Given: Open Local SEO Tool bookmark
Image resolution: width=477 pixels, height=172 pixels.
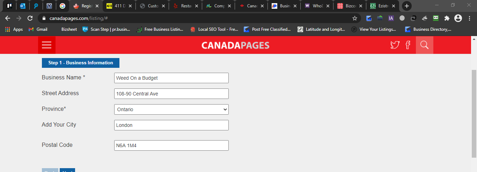Looking at the screenshot, I should (x=214, y=29).
